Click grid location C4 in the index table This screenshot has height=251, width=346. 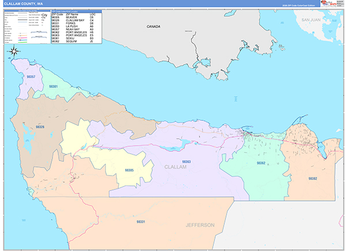click(92, 20)
